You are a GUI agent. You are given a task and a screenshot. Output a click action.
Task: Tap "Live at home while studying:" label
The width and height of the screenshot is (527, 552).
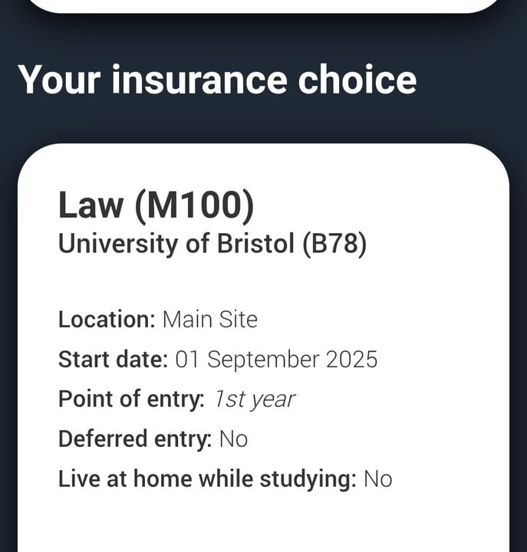[x=207, y=479]
